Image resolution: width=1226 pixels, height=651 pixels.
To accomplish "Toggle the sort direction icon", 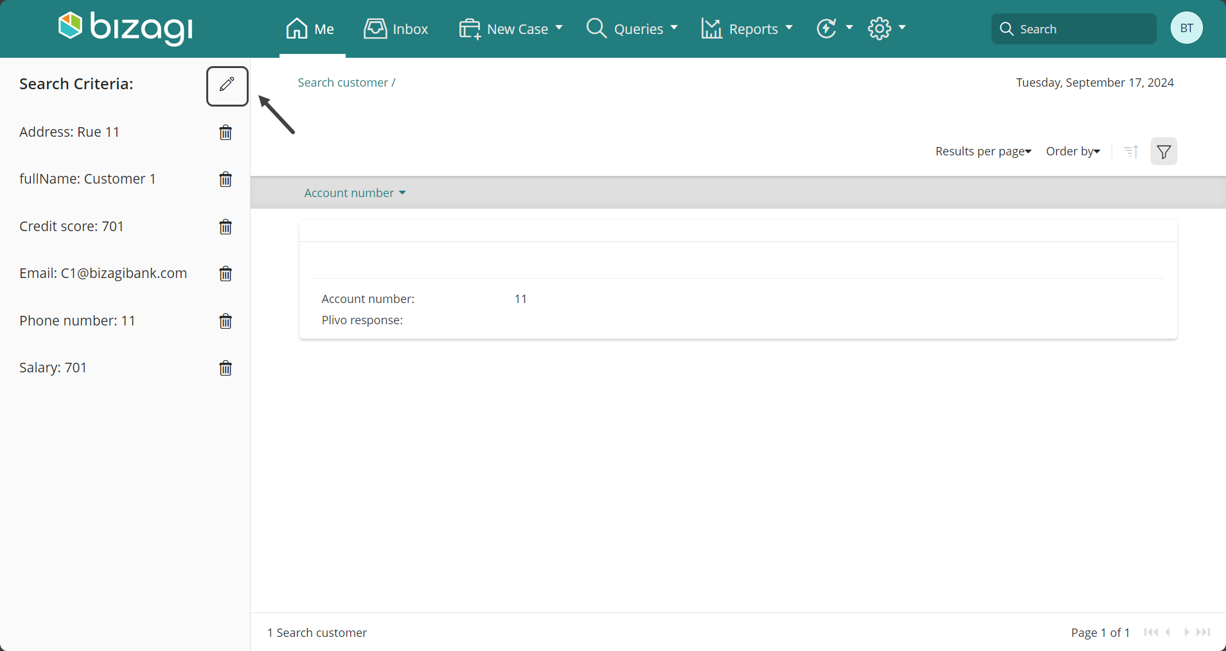I will pyautogui.click(x=1132, y=152).
